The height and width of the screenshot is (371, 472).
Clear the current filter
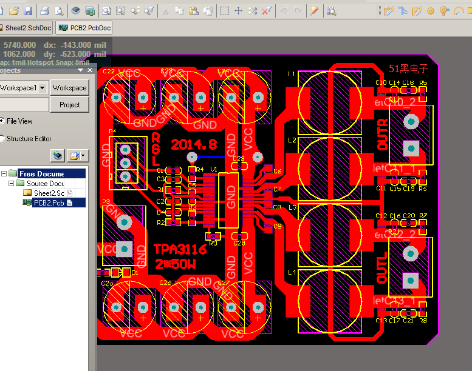[x=267, y=12]
